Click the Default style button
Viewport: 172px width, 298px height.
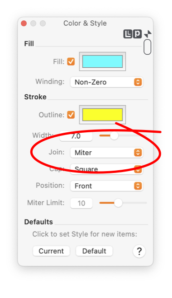(94, 251)
